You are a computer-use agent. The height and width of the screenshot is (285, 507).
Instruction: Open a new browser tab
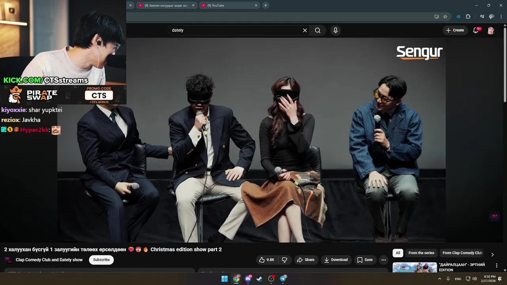coord(265,6)
